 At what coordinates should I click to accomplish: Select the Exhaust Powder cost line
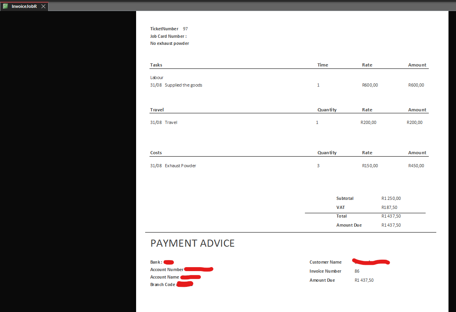click(x=173, y=166)
